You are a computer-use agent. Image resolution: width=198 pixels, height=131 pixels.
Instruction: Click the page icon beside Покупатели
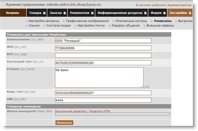click(92, 13)
